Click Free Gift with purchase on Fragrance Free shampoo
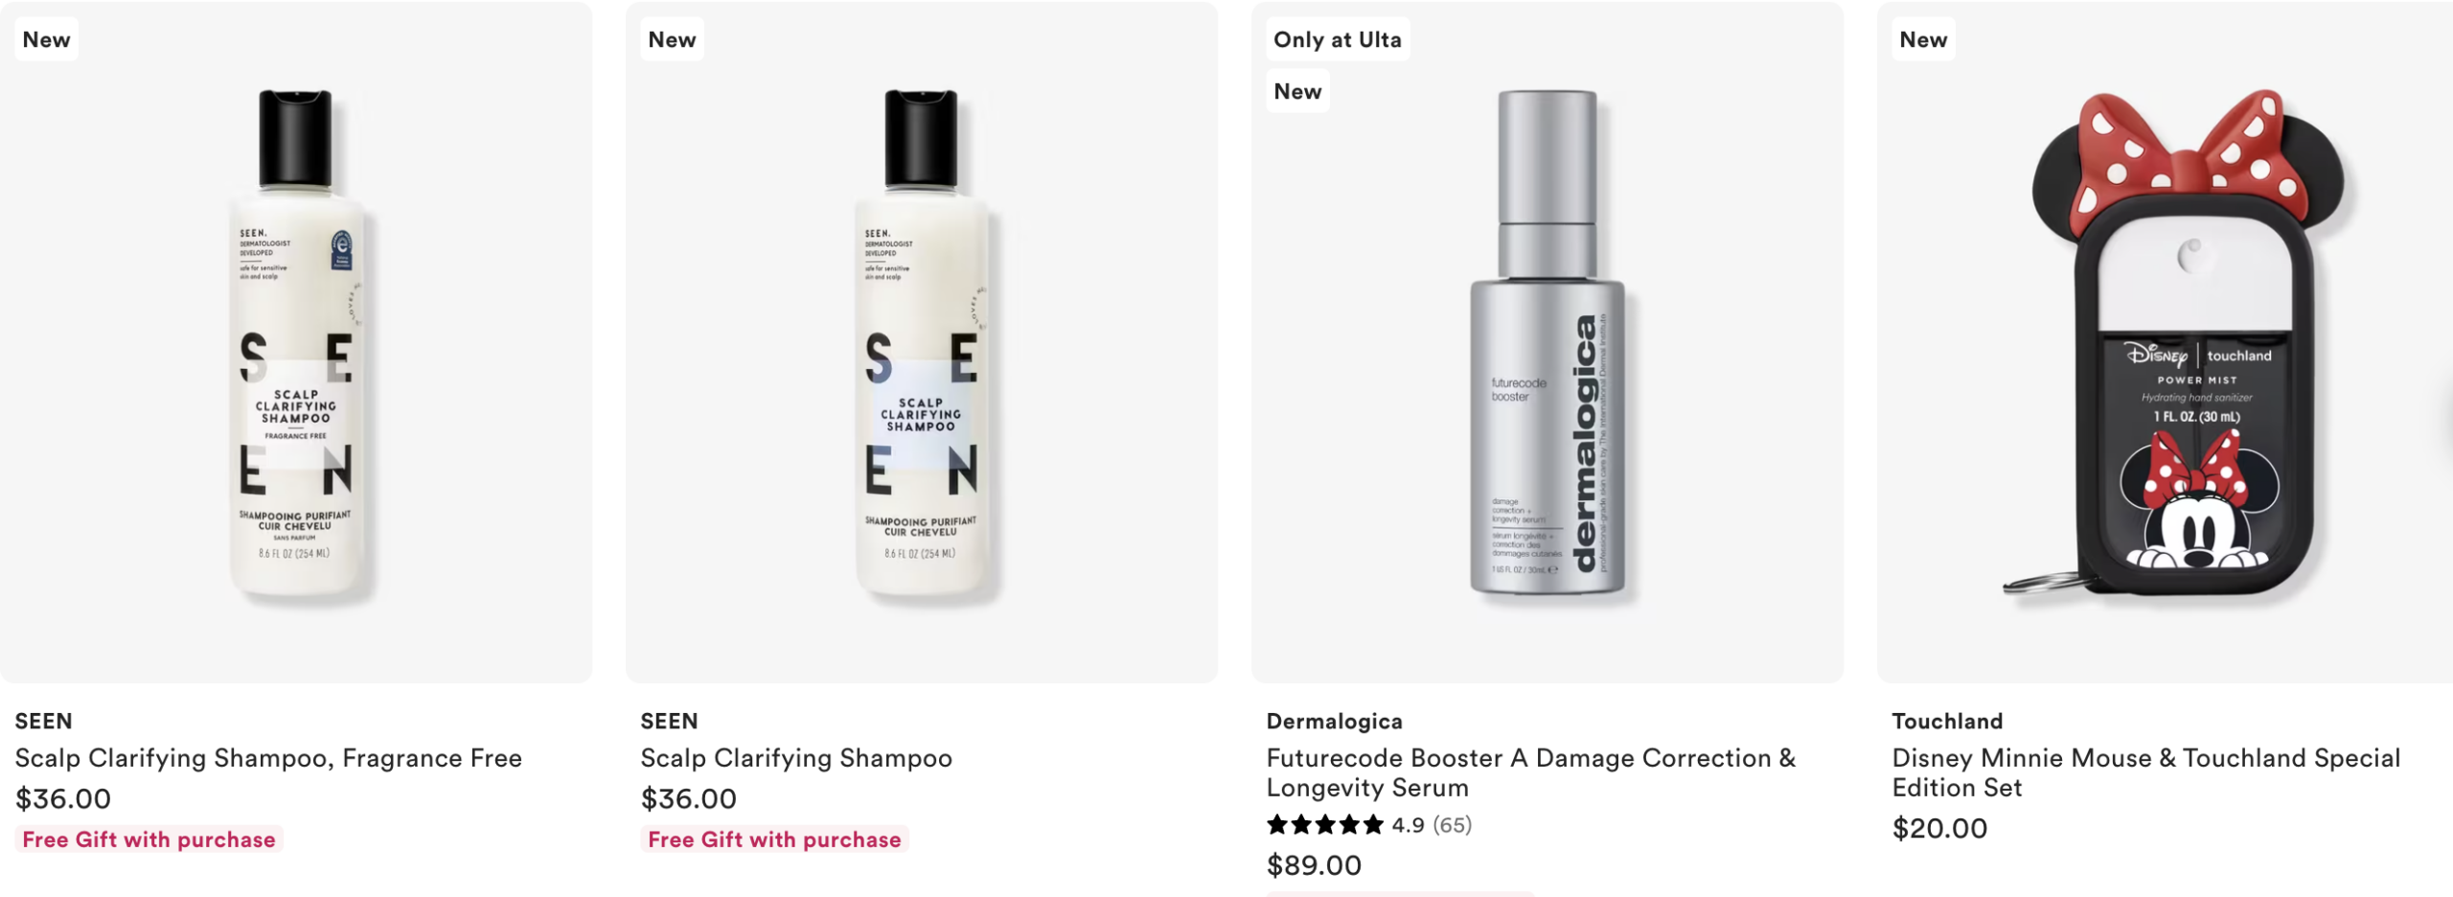This screenshot has height=897, width=2453. pyautogui.click(x=149, y=839)
